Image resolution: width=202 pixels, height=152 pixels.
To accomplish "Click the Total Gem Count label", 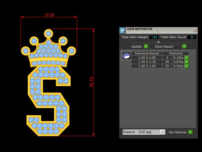I will 173,37.
